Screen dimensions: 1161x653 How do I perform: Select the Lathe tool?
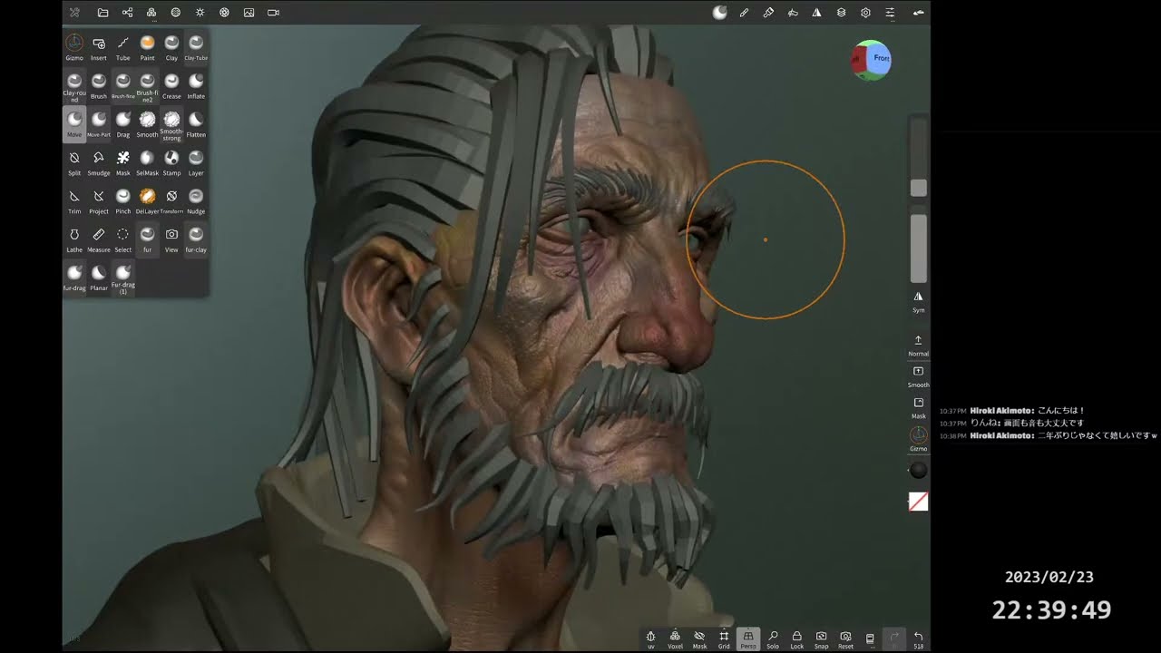74,239
